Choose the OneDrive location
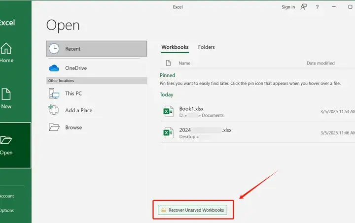Image resolution: width=355 pixels, height=223 pixels. tap(97, 68)
